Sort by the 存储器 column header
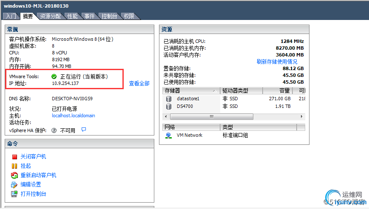Image resolution: width=369 pixels, height=209 pixels. 191,91
